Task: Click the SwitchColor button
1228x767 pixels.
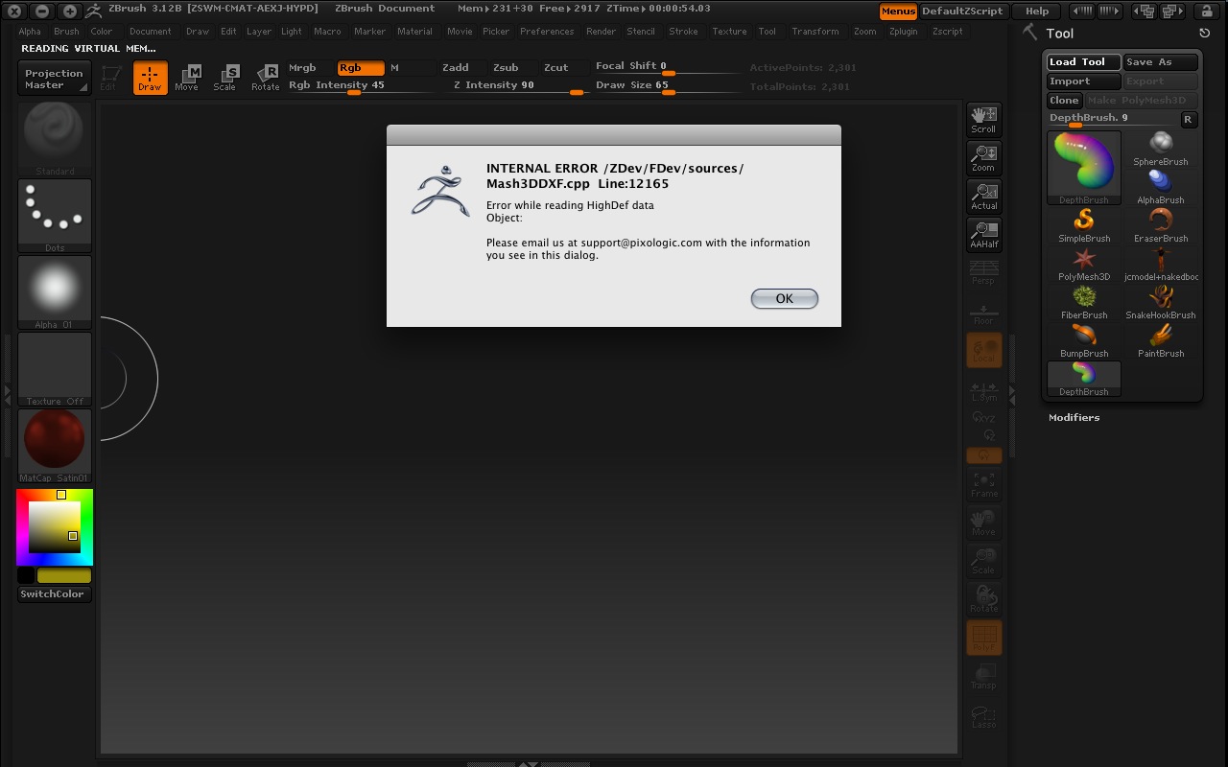Action: [53, 594]
